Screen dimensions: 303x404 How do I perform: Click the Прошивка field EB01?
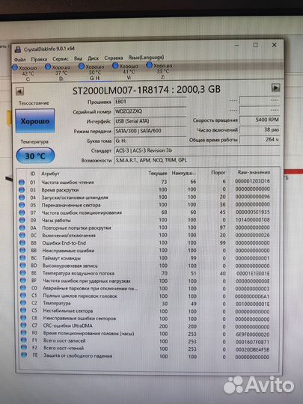point(150,102)
